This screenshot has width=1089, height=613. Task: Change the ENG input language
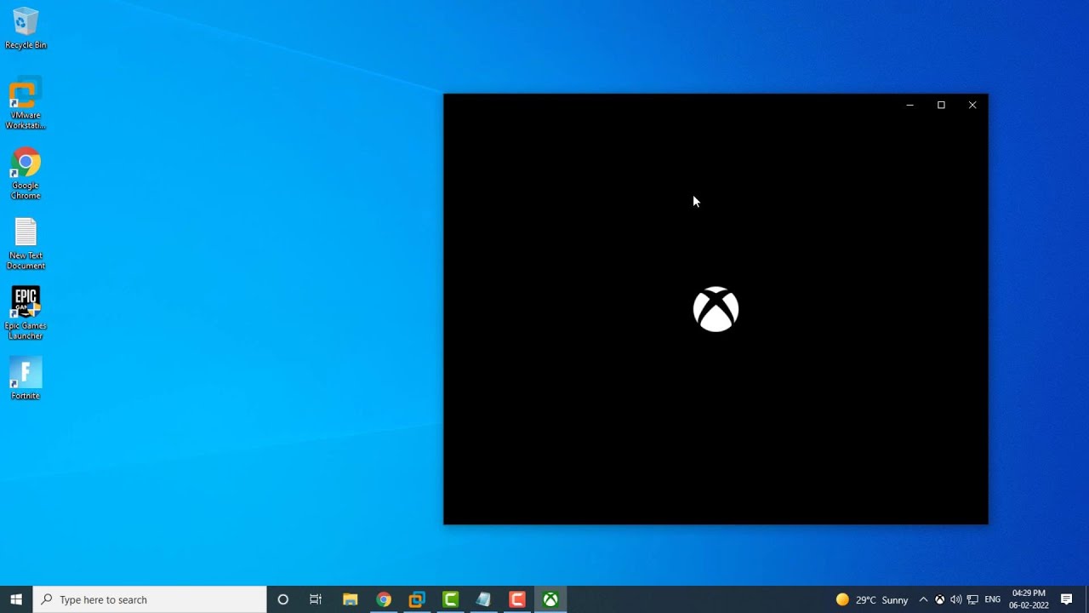point(992,599)
